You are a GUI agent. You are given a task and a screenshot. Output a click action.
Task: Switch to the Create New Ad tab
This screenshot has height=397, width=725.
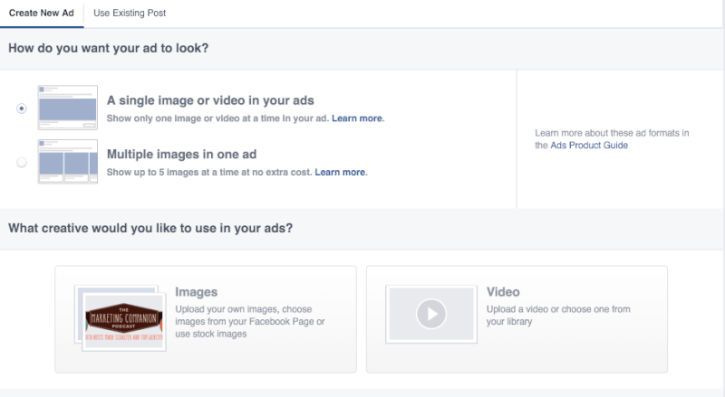[41, 14]
